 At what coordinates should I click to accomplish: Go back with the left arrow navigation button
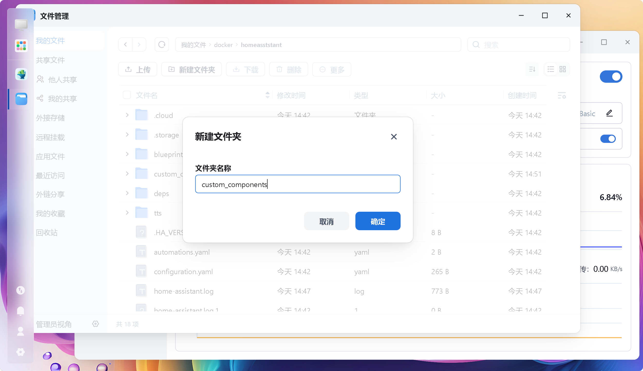(126, 44)
